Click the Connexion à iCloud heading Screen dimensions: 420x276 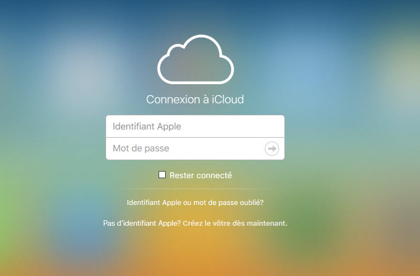[195, 99]
